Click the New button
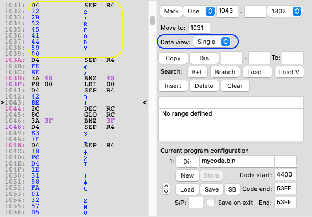The width and height of the screenshot is (312, 217). (x=187, y=175)
